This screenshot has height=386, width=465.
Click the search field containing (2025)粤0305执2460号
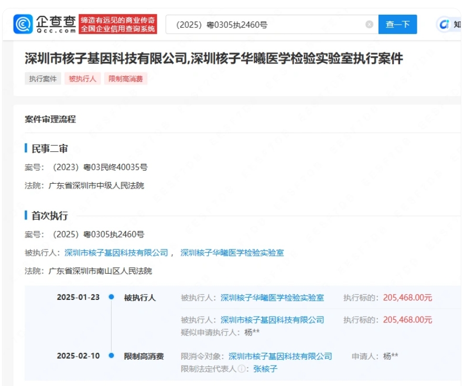tap(272, 24)
